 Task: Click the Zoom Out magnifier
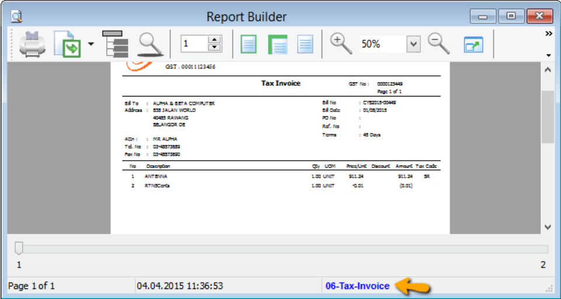click(438, 44)
